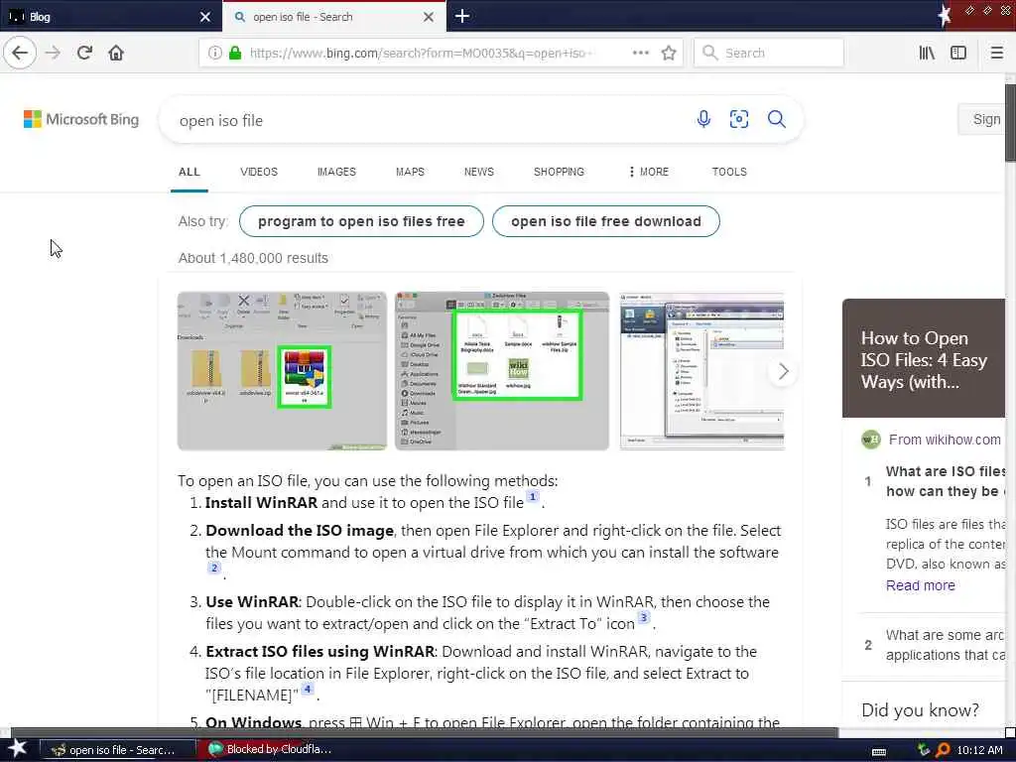Click citation reference number 1
1016x762 pixels.
tap(533, 497)
